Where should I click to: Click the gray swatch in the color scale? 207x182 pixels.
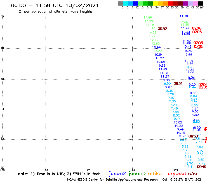point(121,4)
